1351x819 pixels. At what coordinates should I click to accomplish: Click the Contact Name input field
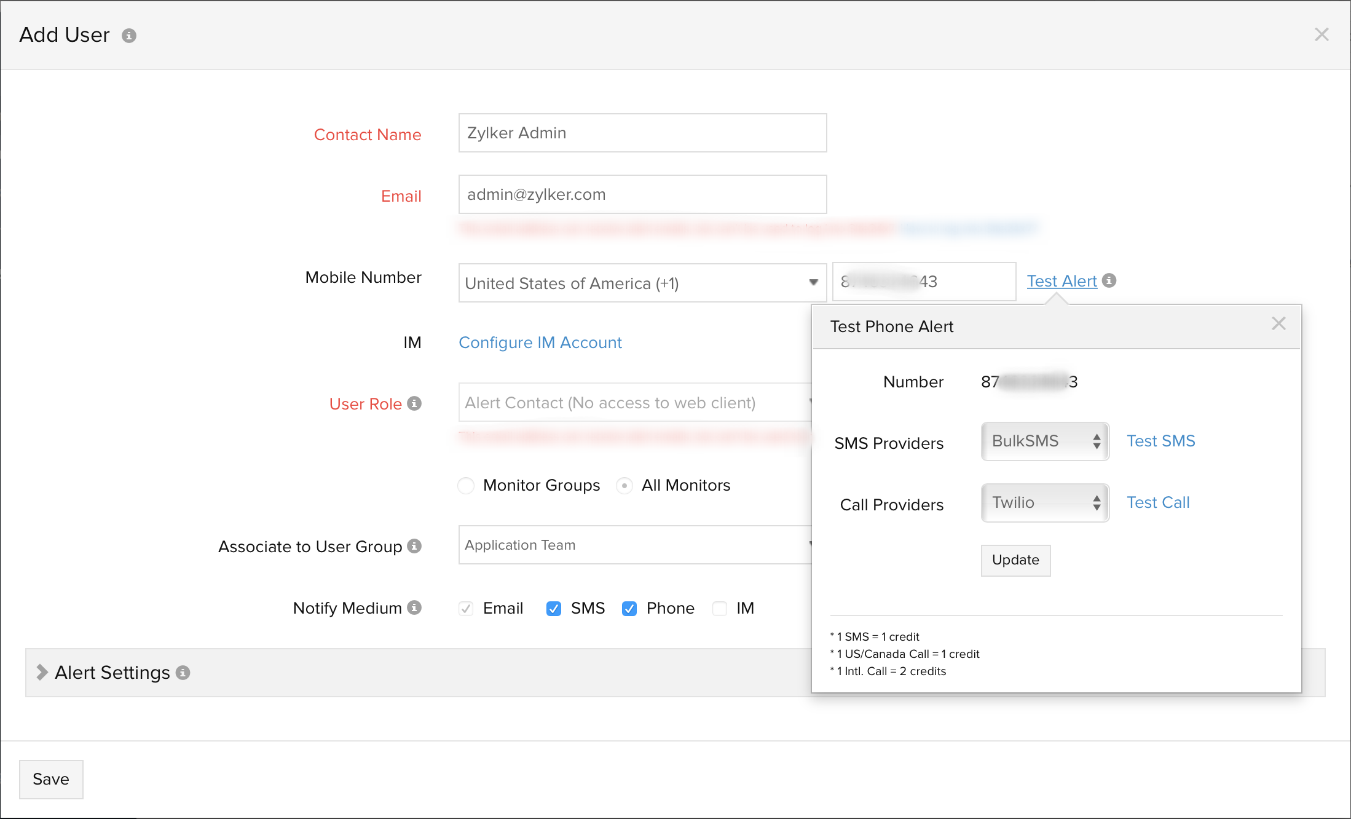(x=642, y=133)
